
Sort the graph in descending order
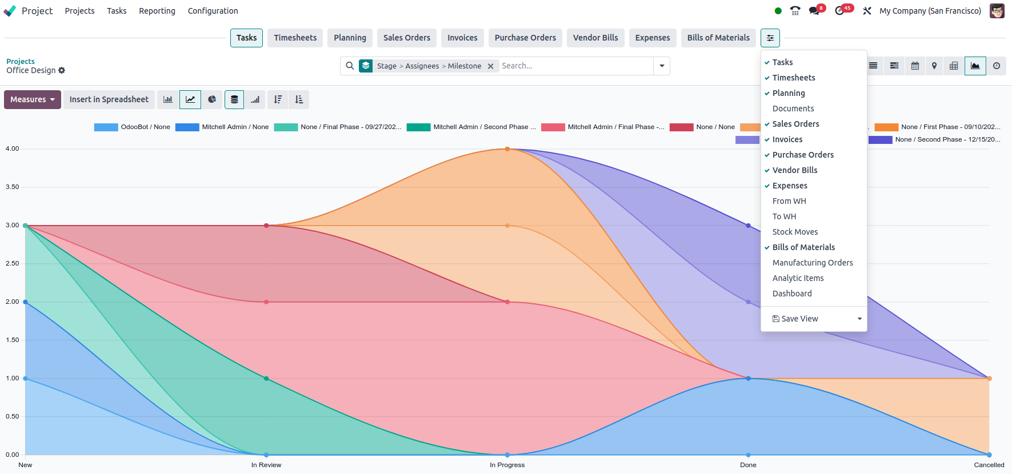point(278,99)
